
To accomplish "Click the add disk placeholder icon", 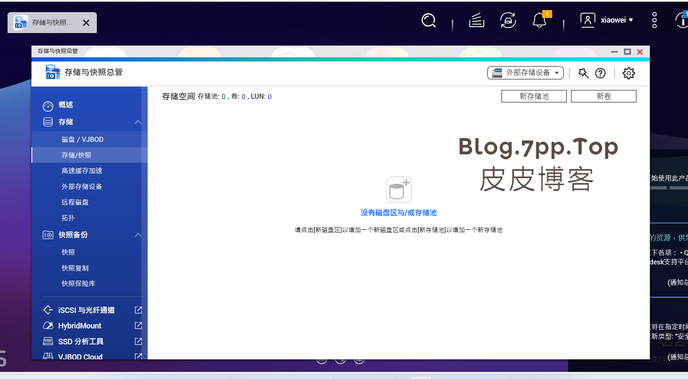I will [x=398, y=189].
